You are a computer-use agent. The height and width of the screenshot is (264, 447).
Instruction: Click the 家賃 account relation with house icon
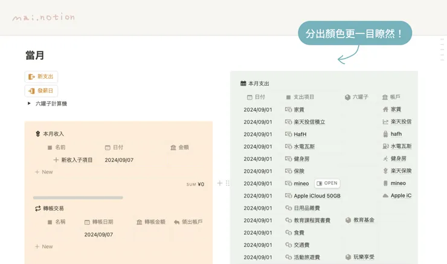392,109
